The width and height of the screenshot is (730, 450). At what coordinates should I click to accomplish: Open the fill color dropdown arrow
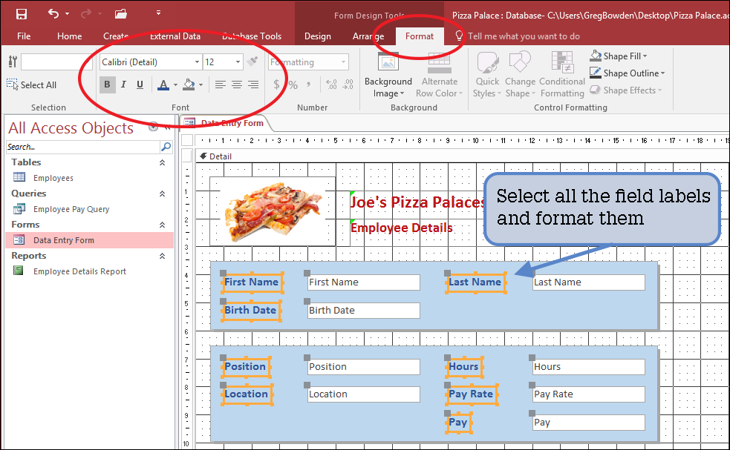pos(201,85)
